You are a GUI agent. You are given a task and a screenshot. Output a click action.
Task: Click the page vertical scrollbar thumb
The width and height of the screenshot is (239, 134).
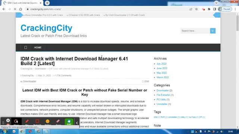coord(238,23)
